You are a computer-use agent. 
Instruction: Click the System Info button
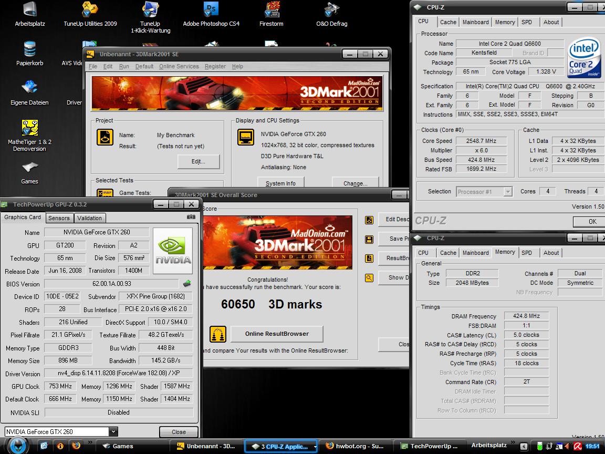point(280,183)
